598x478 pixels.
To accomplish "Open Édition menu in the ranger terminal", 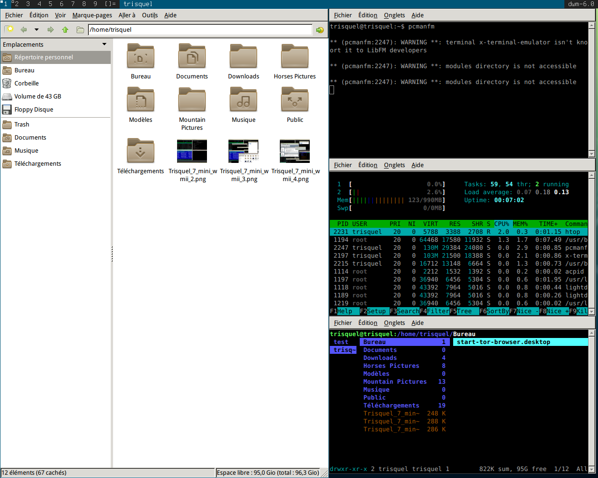I will point(368,323).
